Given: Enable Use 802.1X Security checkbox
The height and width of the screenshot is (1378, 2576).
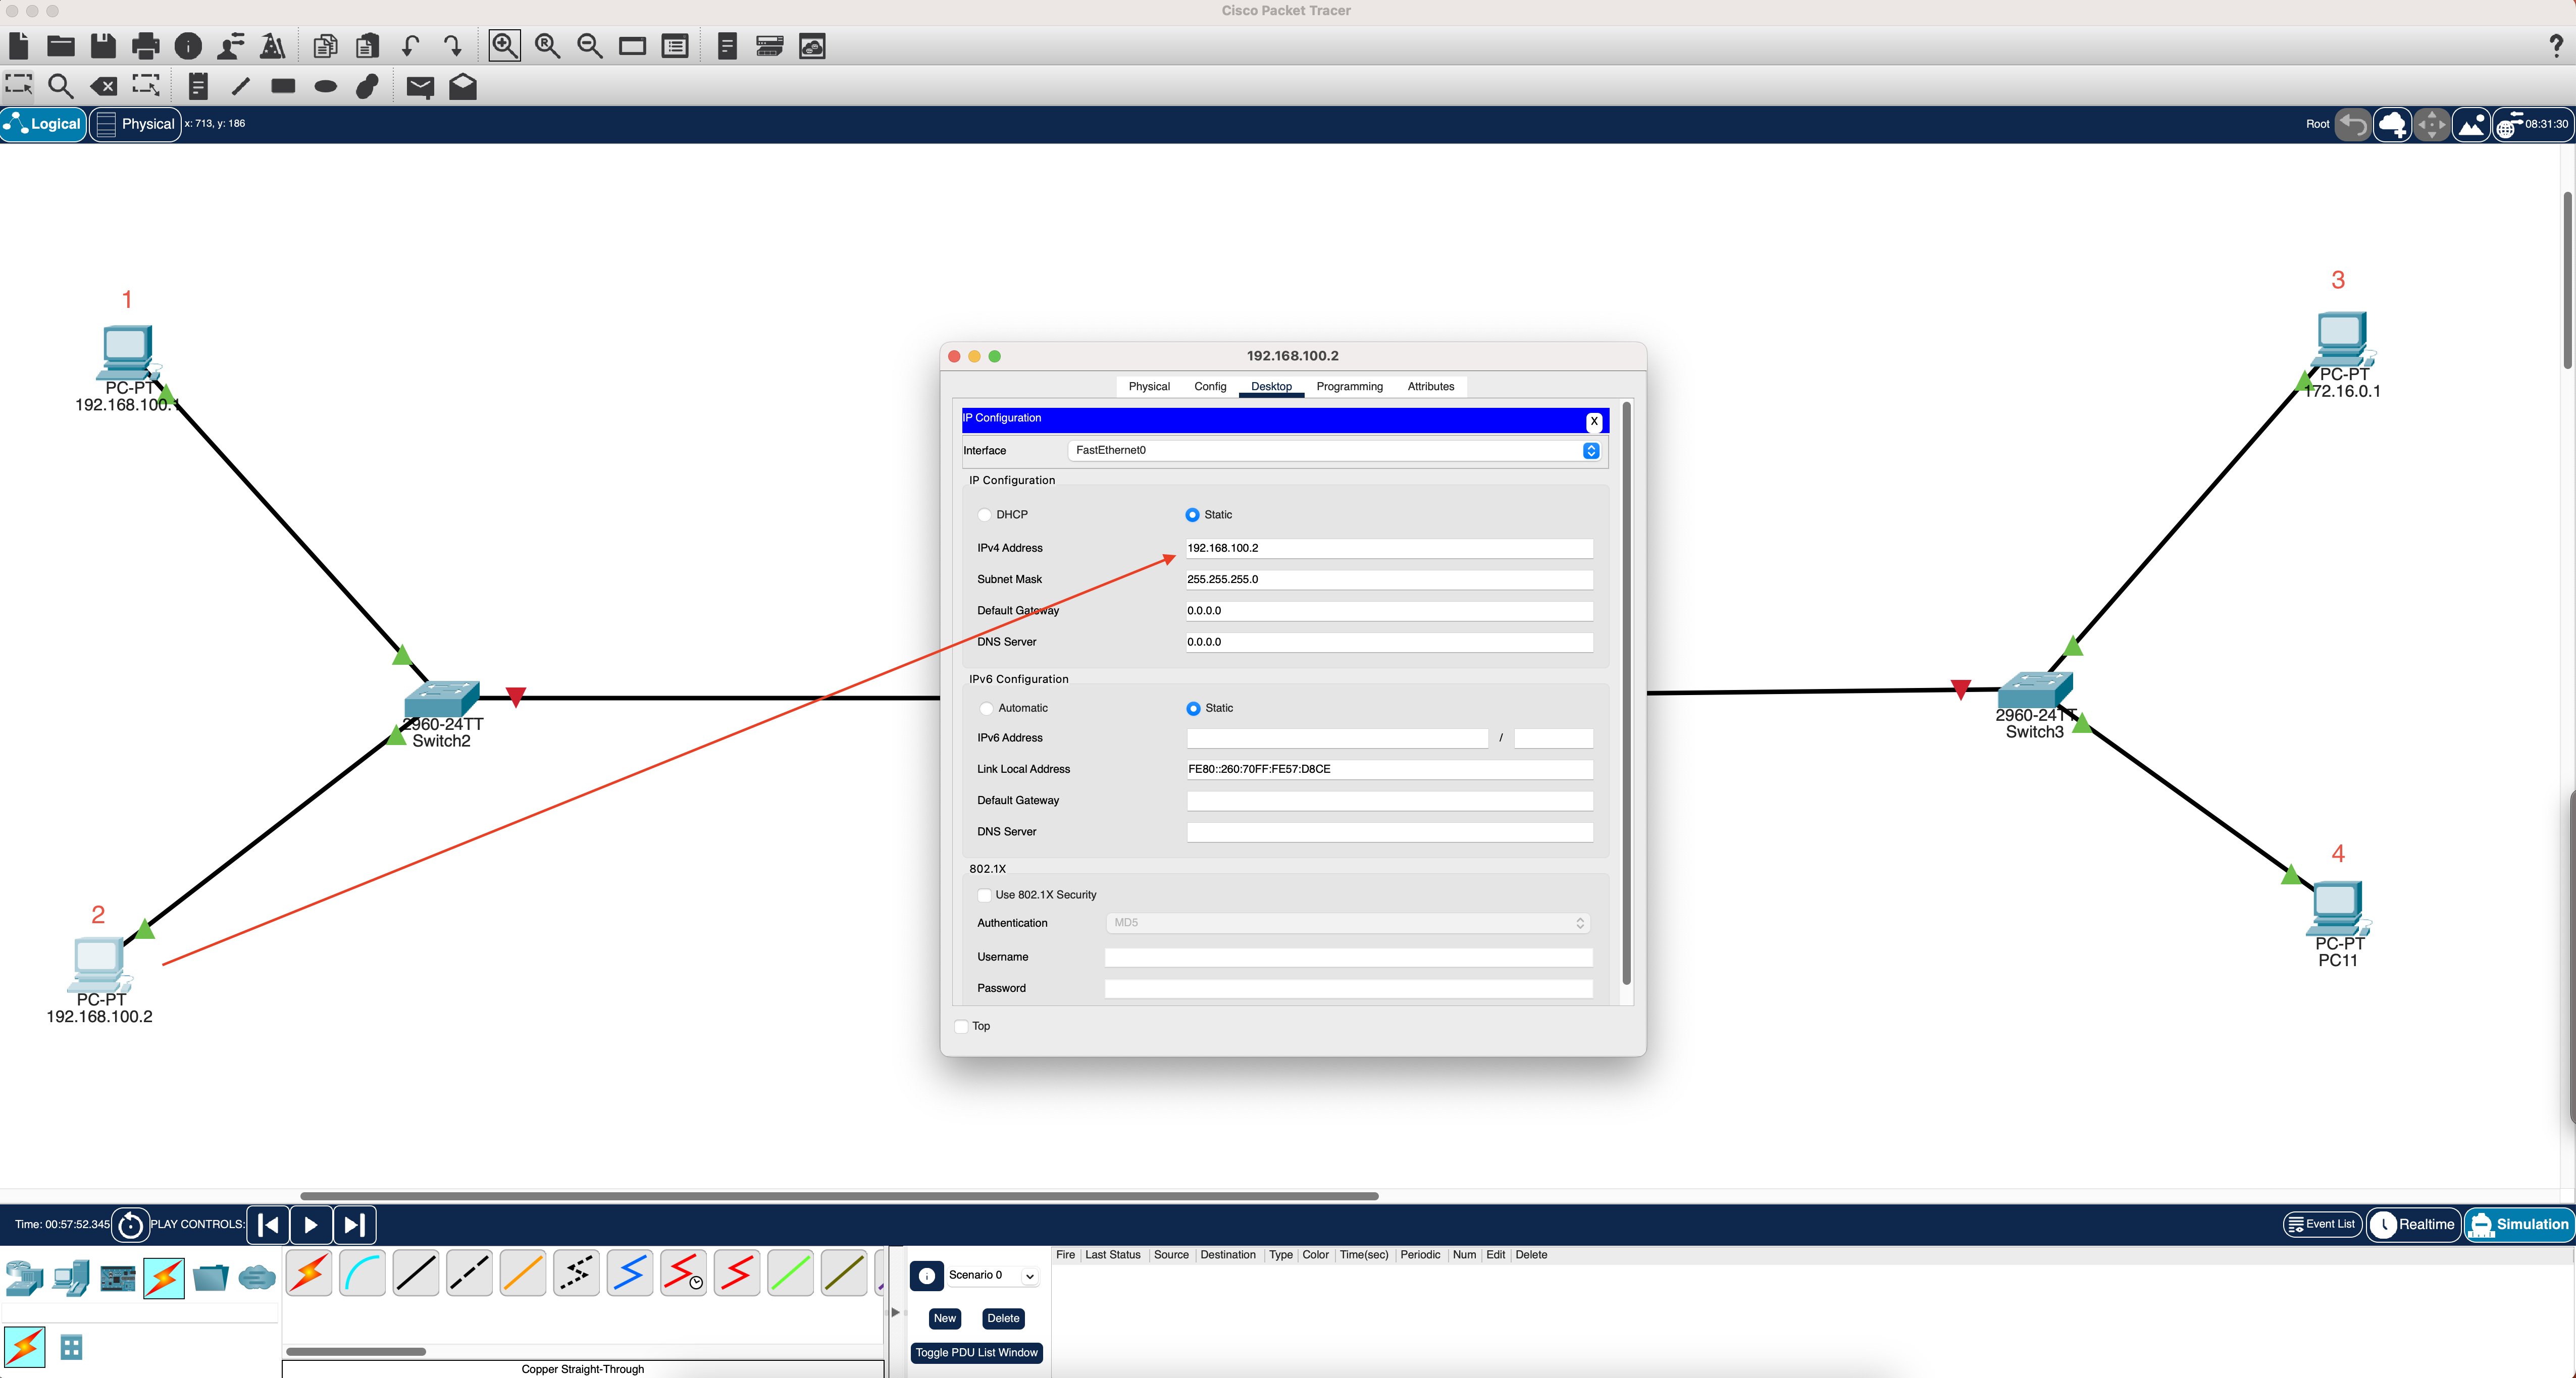Looking at the screenshot, I should 985,895.
